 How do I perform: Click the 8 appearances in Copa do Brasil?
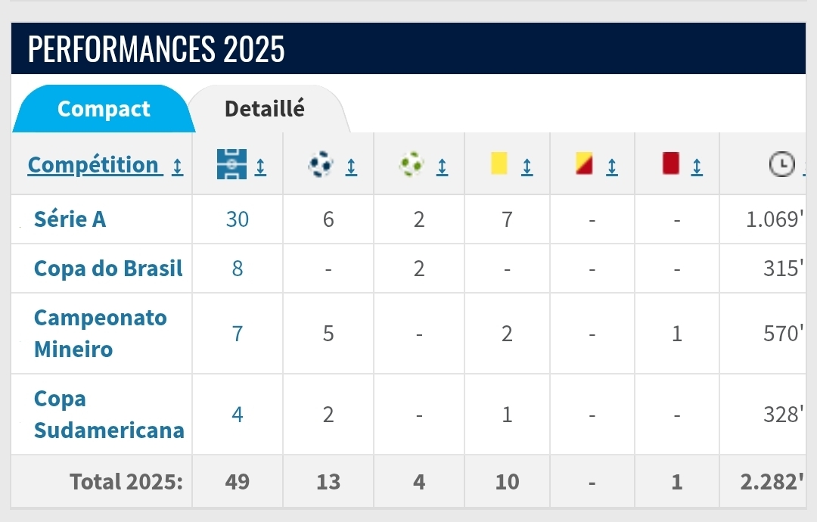pos(238,269)
